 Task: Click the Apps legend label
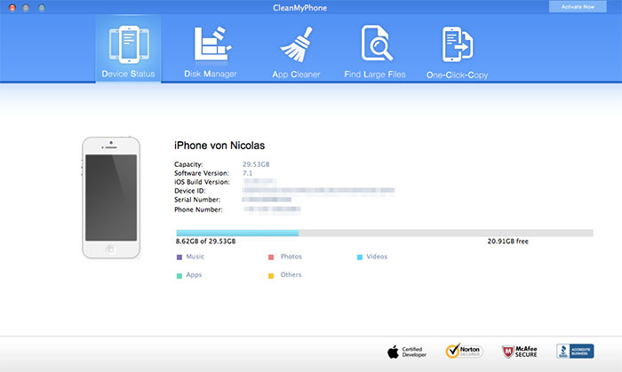point(194,275)
